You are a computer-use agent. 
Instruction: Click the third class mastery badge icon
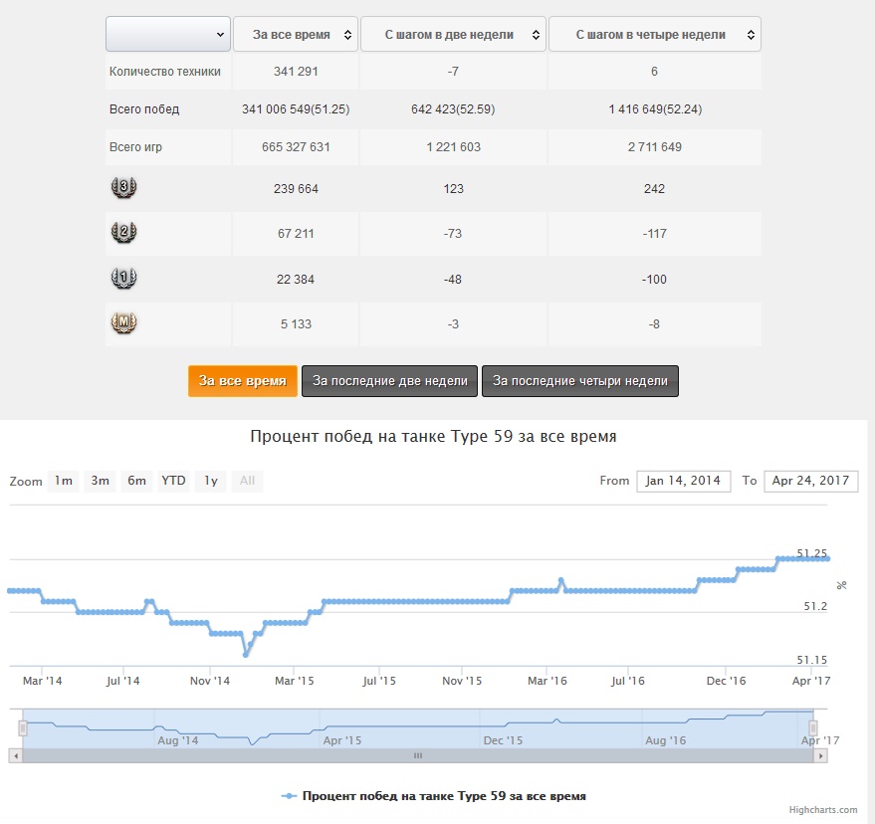124,187
